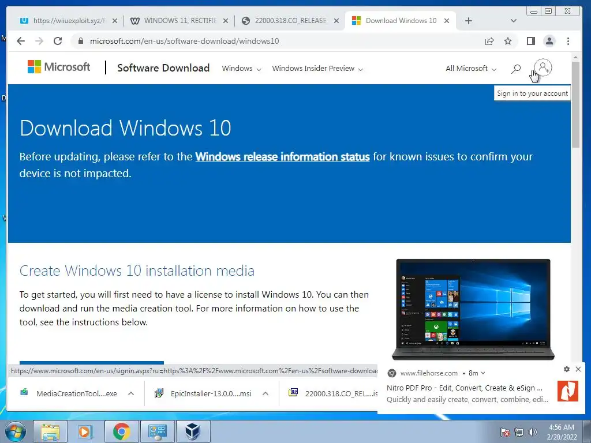Screen dimensions: 591x443
Task: Open tab search chevron in title bar
Action: click(x=513, y=21)
